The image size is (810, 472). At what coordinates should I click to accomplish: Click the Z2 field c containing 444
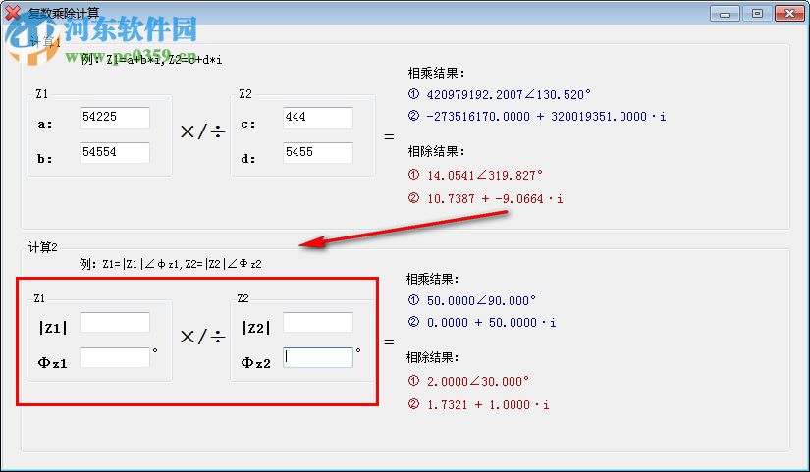(x=318, y=117)
